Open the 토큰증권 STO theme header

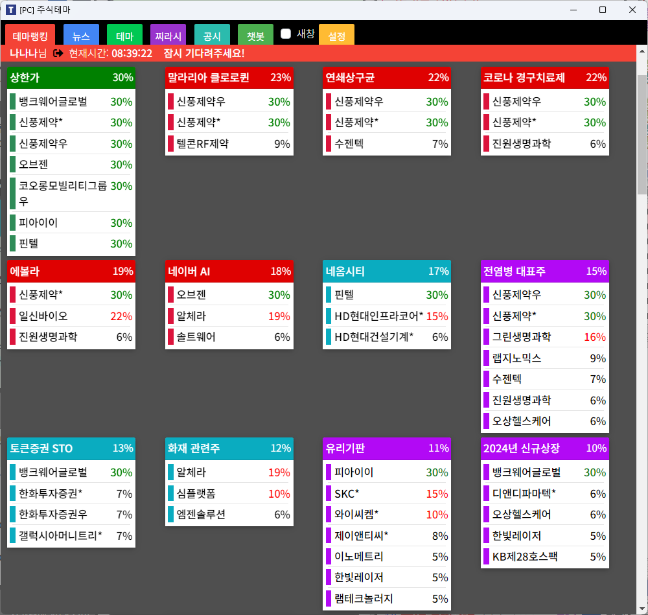[71, 448]
